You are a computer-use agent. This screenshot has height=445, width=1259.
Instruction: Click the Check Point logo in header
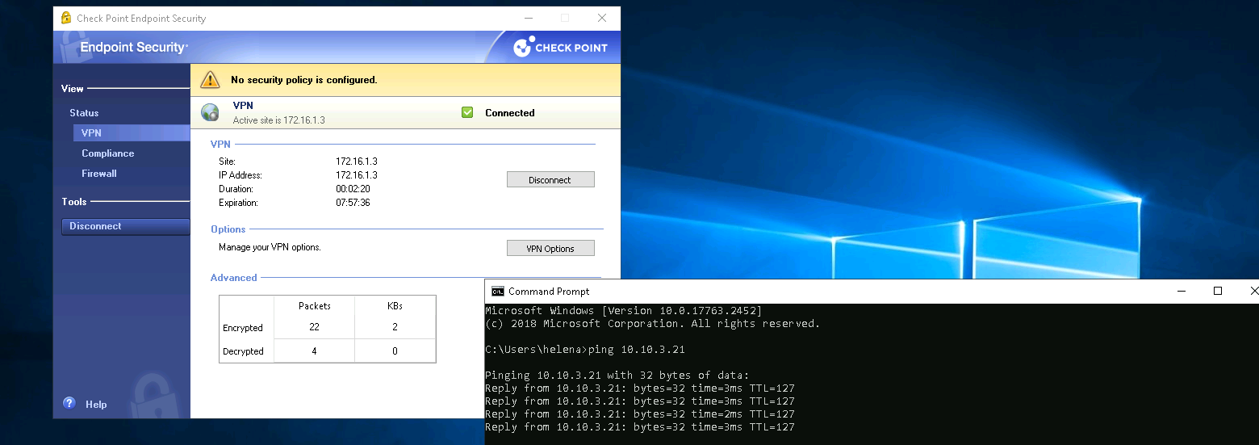point(560,48)
